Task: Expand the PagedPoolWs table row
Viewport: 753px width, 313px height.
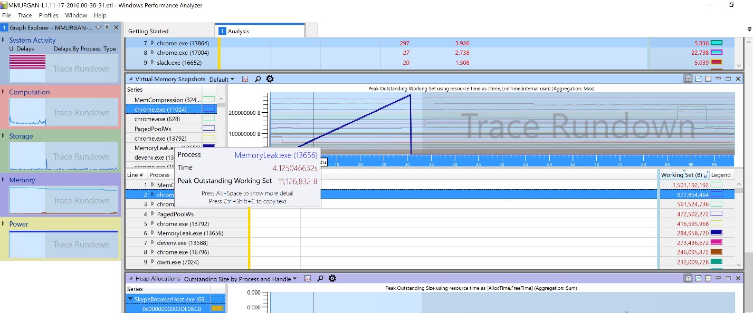Action: 152,214
